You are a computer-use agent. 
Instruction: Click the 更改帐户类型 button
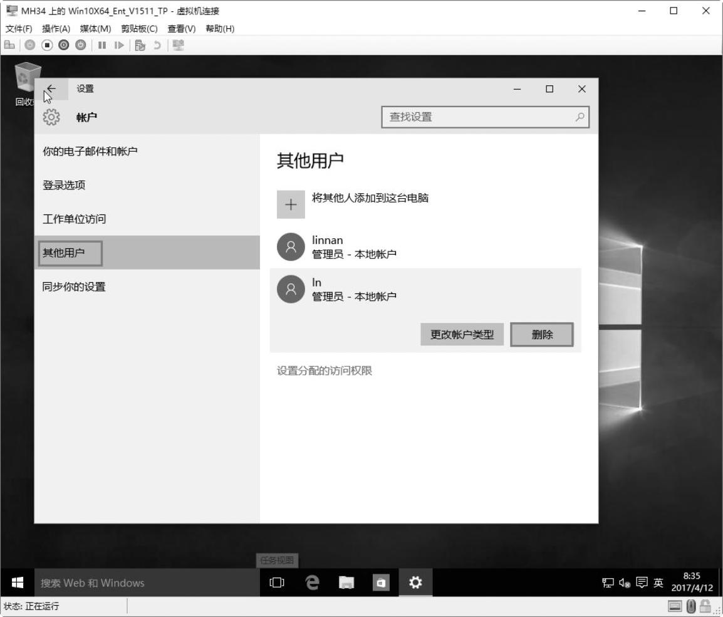pyautogui.click(x=462, y=335)
